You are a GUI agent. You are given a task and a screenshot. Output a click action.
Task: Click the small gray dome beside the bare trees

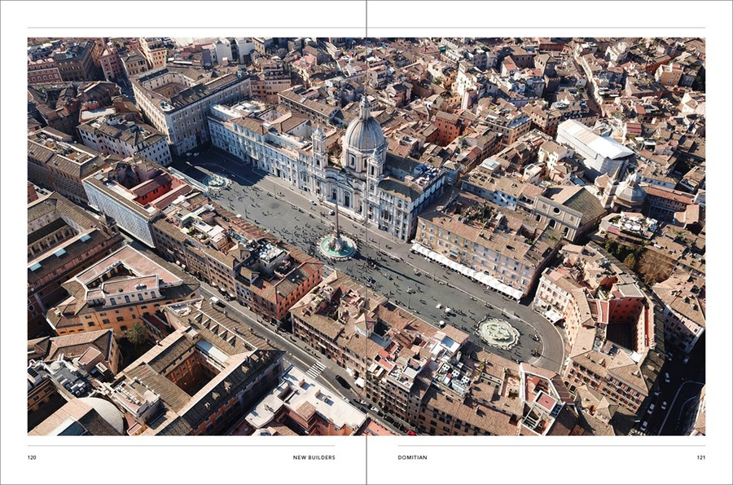(630, 193)
